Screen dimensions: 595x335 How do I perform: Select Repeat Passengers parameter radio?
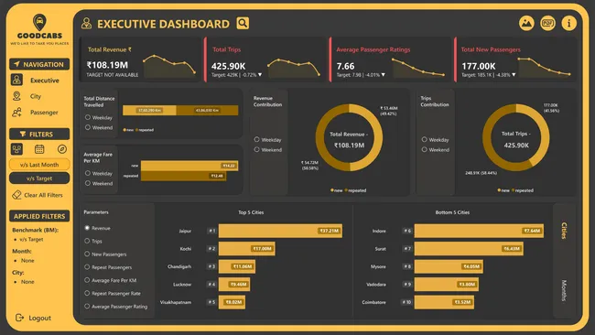(x=87, y=267)
